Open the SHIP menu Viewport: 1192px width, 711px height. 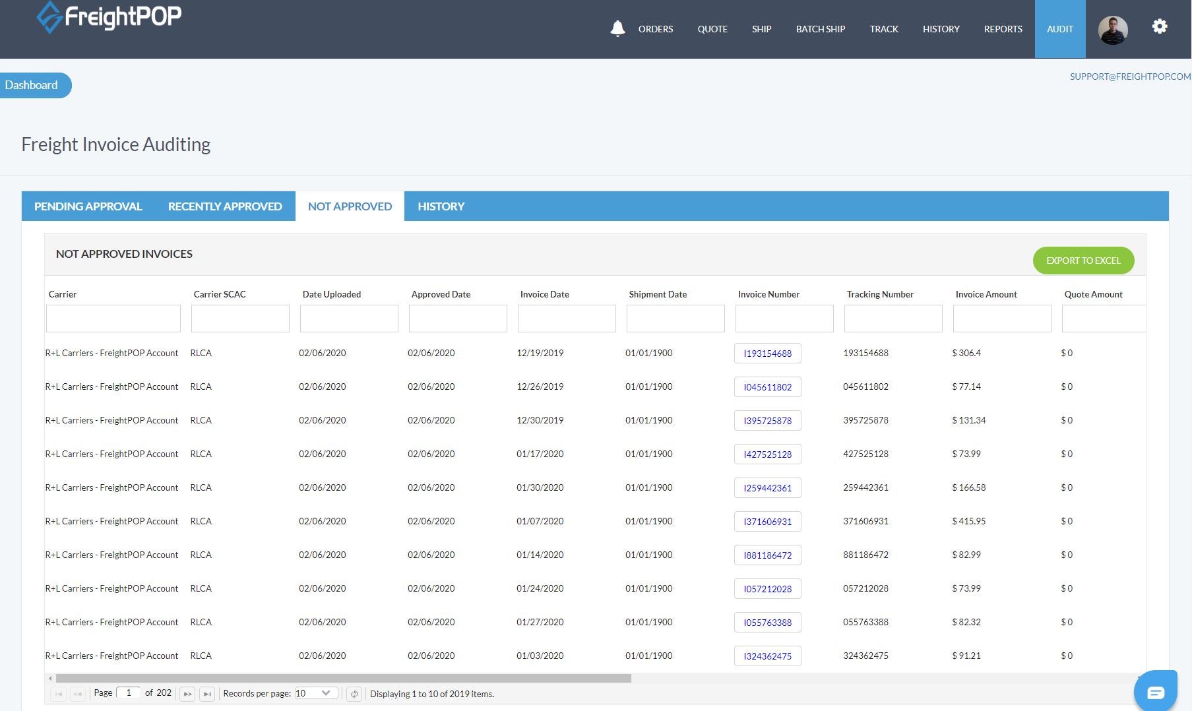point(761,29)
